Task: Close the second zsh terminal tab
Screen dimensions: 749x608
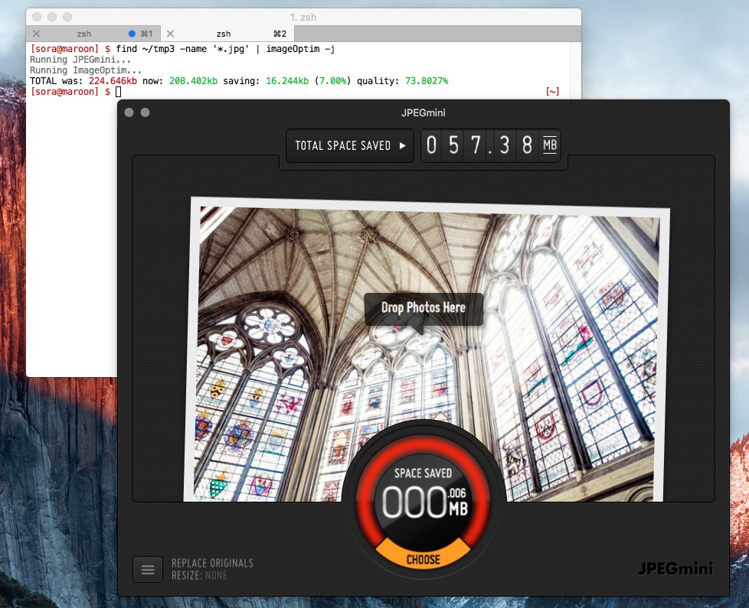Action: [x=171, y=34]
